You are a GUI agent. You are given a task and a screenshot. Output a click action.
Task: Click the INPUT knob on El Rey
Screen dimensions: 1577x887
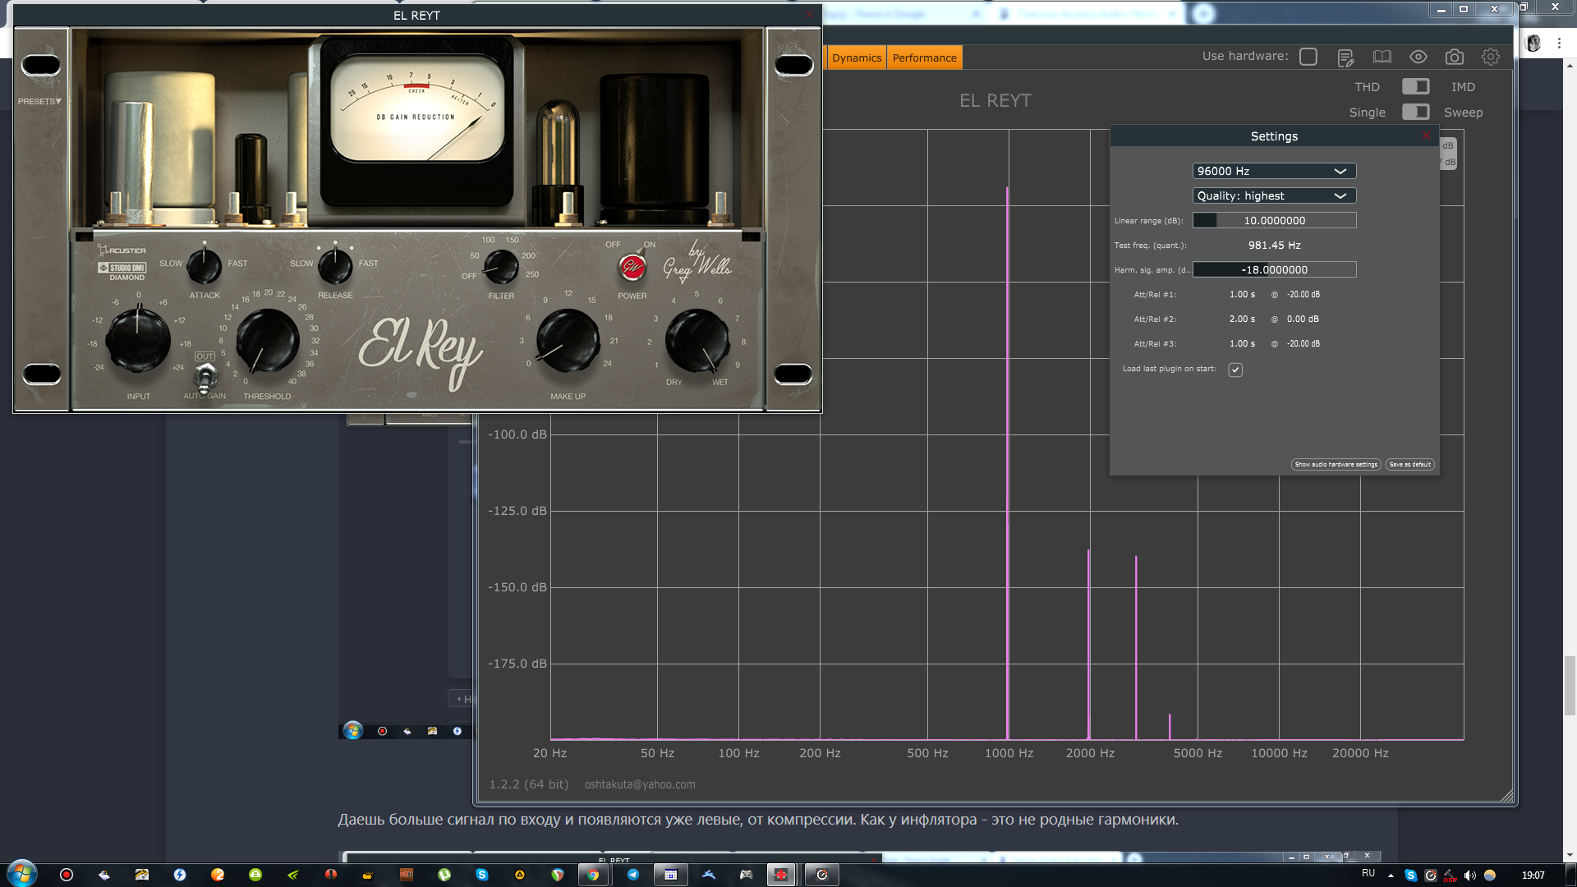pyautogui.click(x=138, y=338)
